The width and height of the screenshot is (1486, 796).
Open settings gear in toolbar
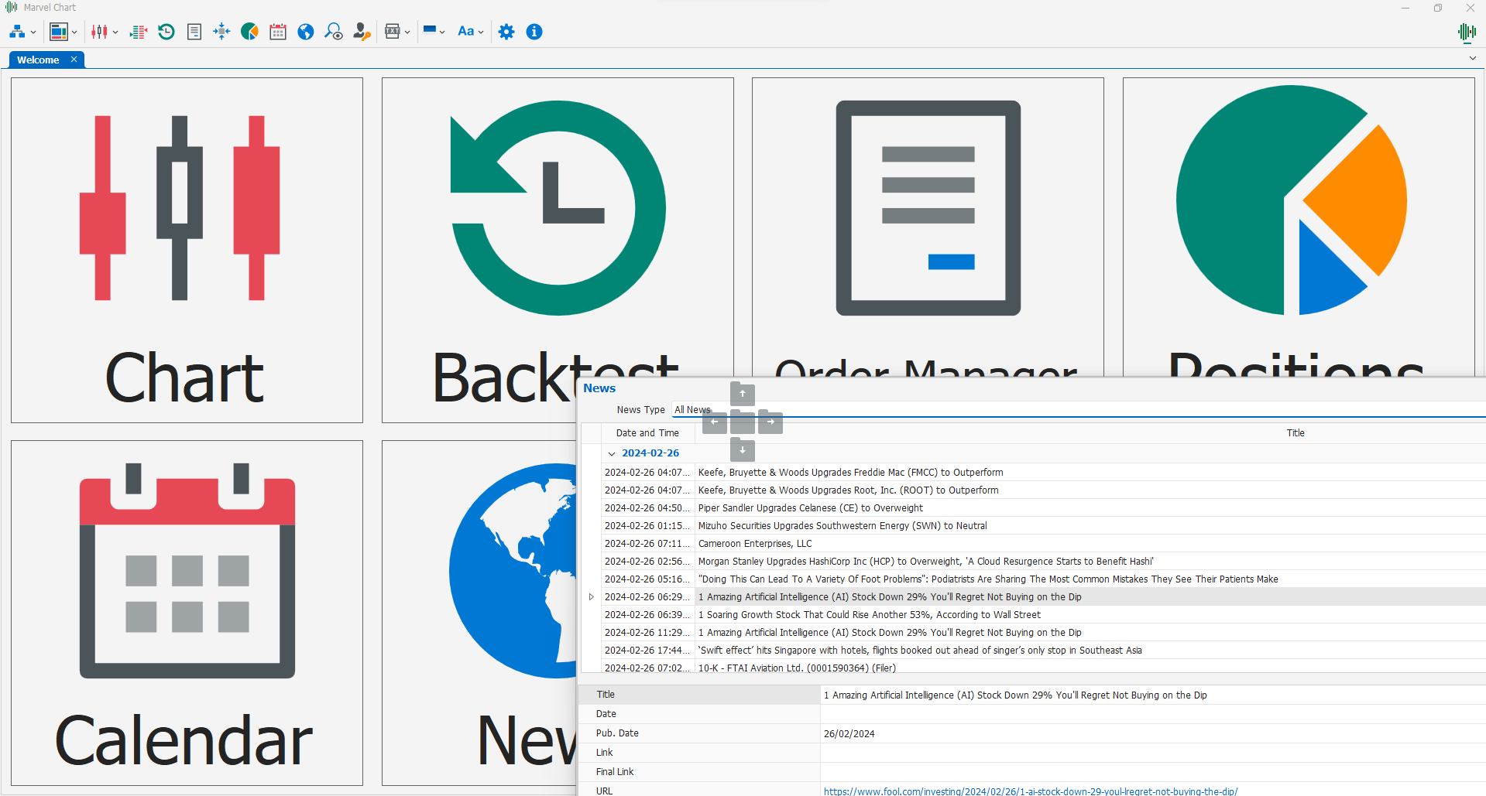[x=506, y=32]
